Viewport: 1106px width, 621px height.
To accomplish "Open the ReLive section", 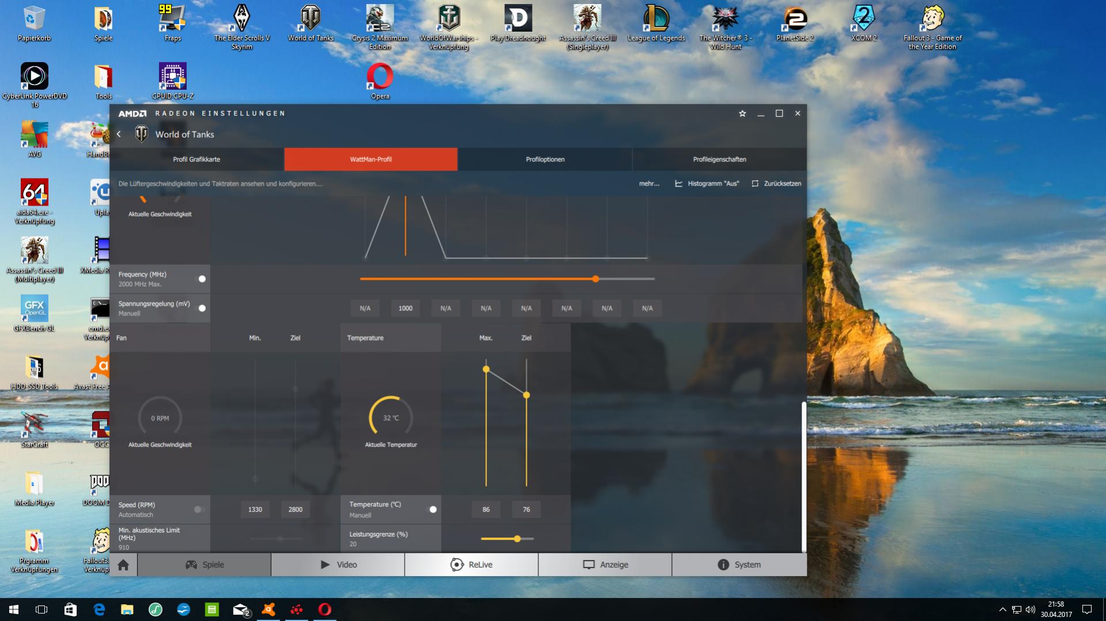I will pyautogui.click(x=471, y=565).
